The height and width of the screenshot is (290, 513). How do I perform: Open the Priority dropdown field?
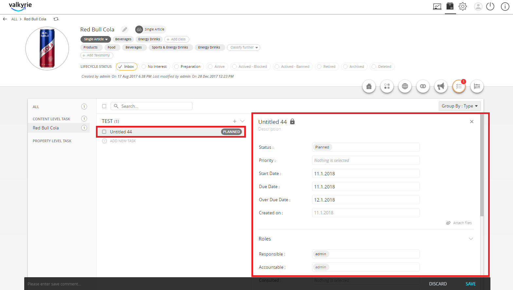(366, 160)
